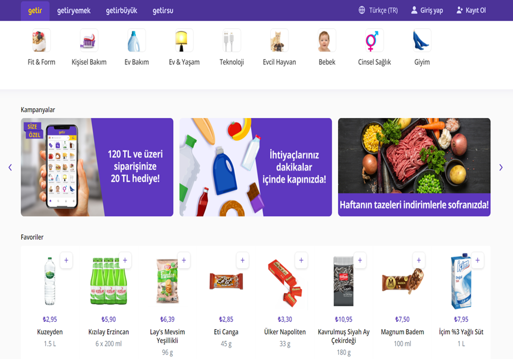This screenshot has width=513, height=359.
Task: Switch to the getirsu tab
Action: [163, 10]
